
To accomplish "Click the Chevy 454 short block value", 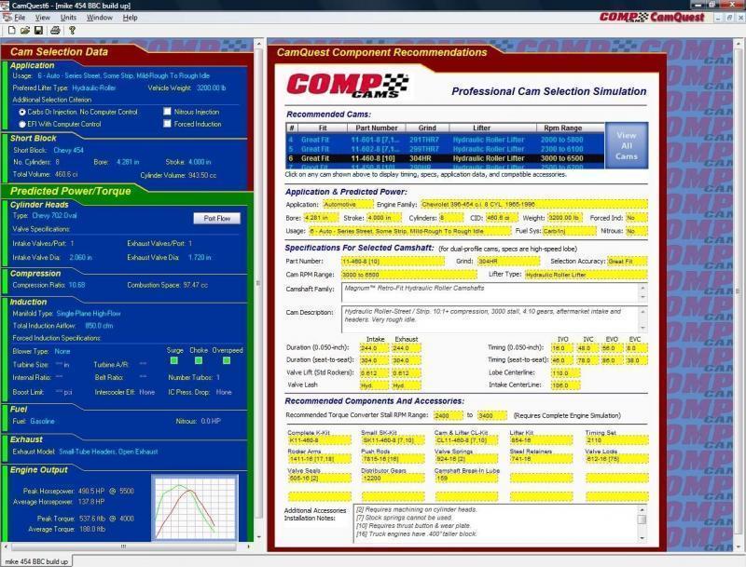I will (x=68, y=151).
